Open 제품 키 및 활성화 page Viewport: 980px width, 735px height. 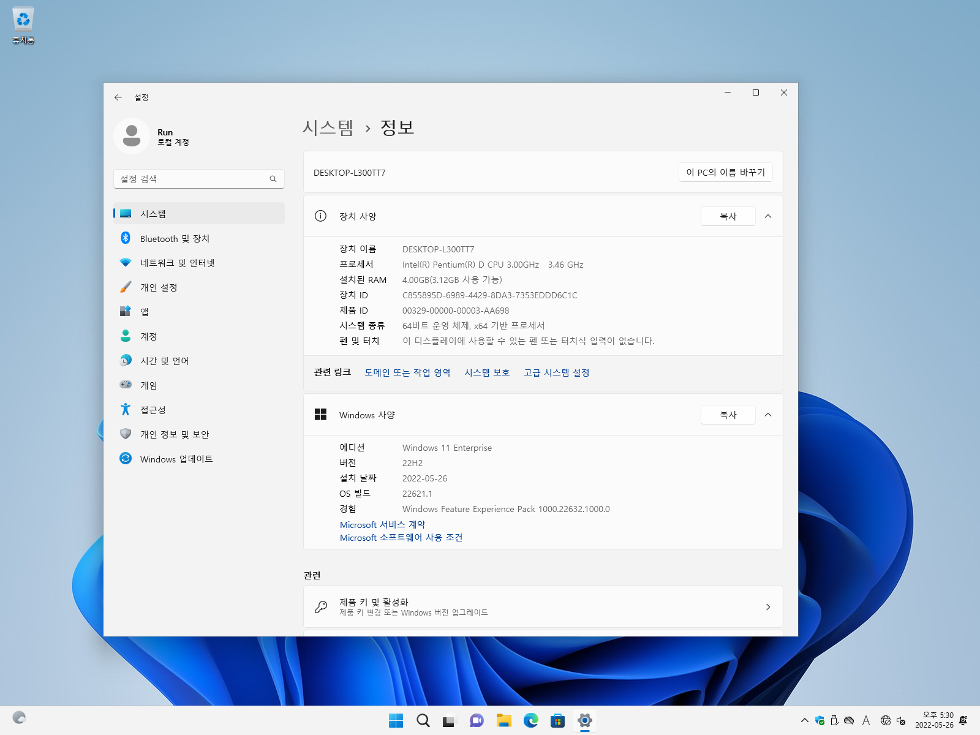(x=543, y=607)
